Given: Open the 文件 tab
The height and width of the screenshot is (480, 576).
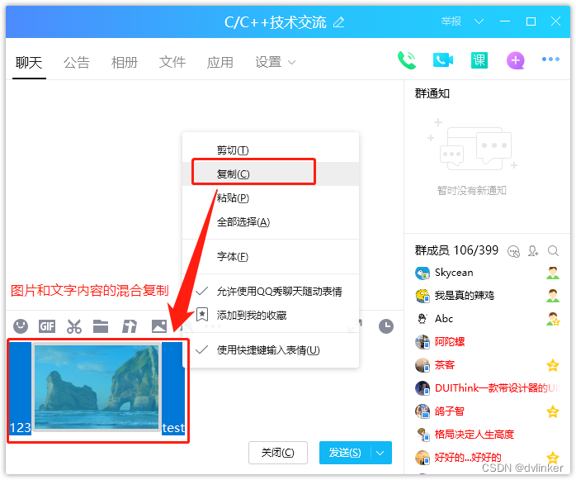Looking at the screenshot, I should (172, 63).
